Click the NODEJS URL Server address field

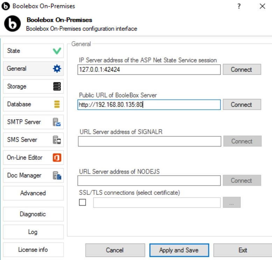tap(149, 180)
